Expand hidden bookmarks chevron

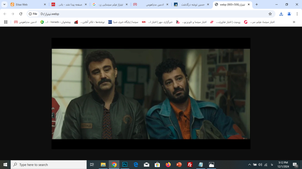click(x=294, y=22)
